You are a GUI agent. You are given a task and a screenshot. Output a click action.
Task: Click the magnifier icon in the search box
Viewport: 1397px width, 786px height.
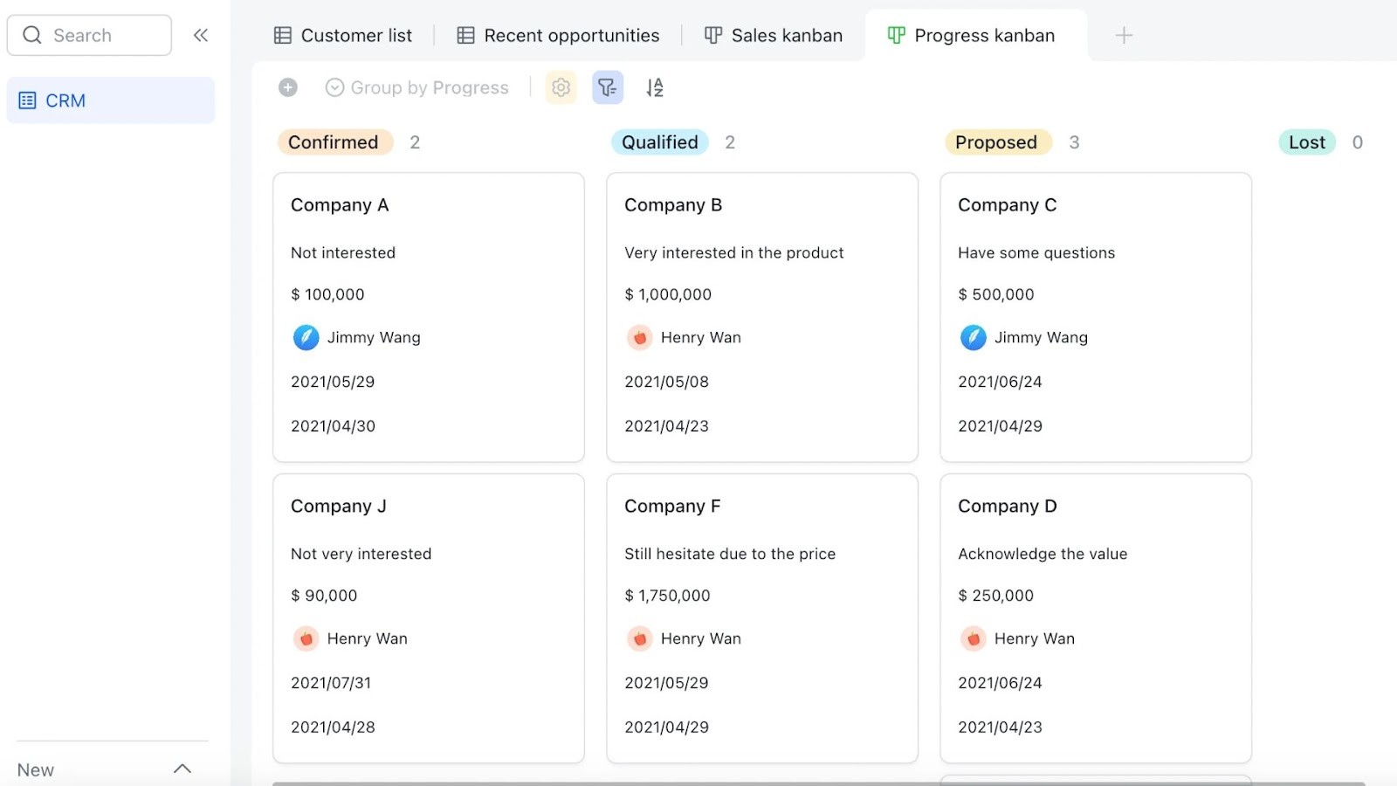(x=32, y=35)
